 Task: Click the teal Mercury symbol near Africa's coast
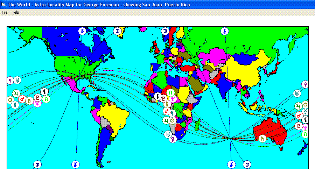(172, 114)
